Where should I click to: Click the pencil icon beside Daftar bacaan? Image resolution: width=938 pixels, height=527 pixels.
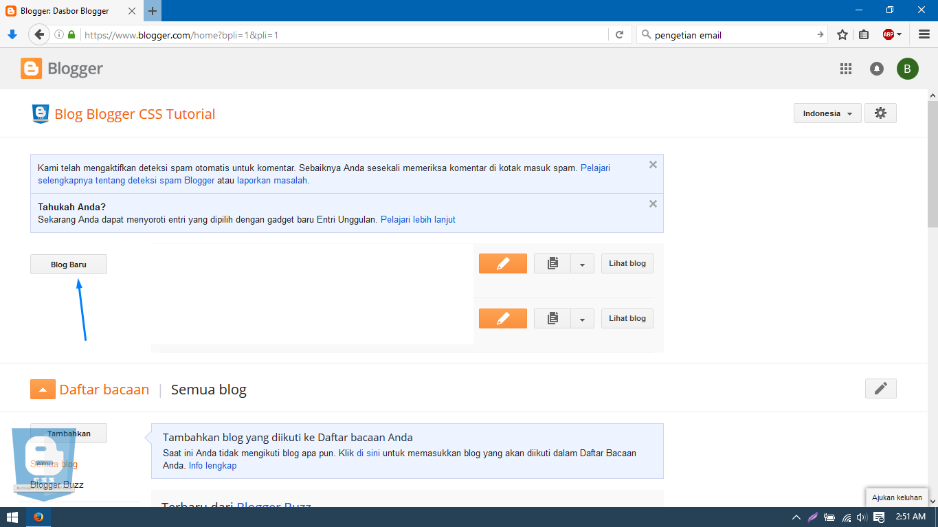pos(880,388)
